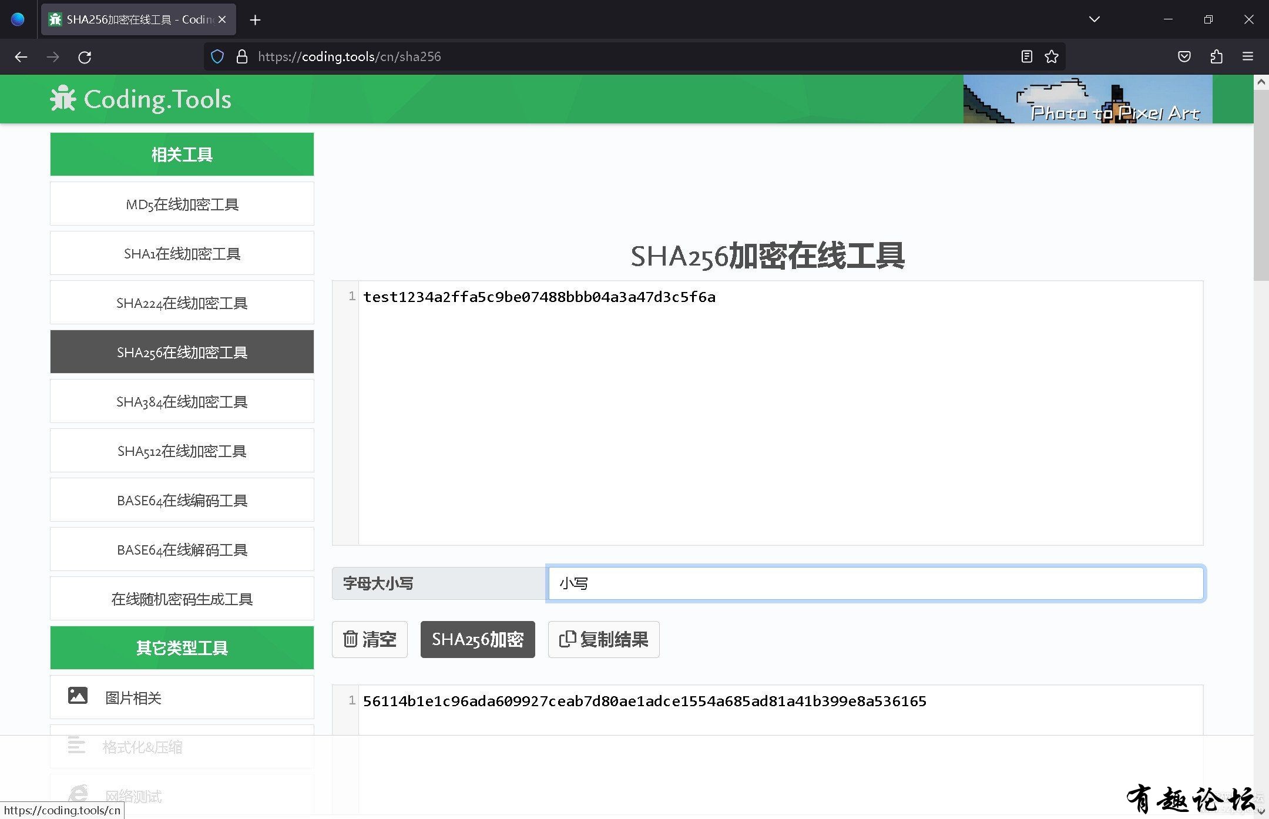
Task: Reload the page with the refresh icon
Action: coord(85,57)
